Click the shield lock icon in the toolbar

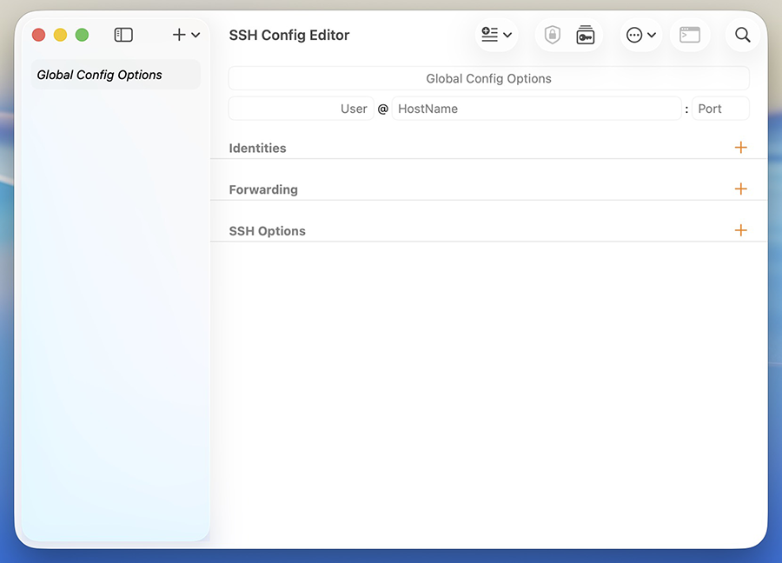pyautogui.click(x=553, y=35)
